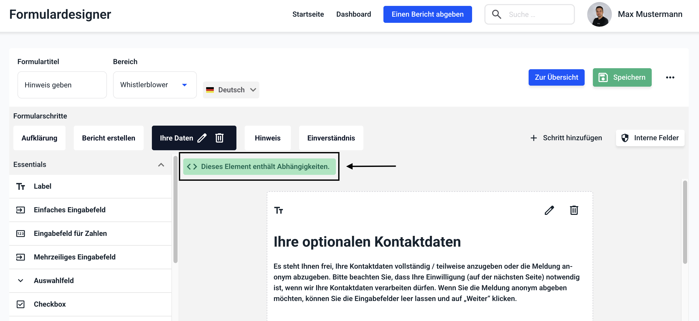
Task: Click the pencil icon on Ihre Daten step
Action: (202, 138)
